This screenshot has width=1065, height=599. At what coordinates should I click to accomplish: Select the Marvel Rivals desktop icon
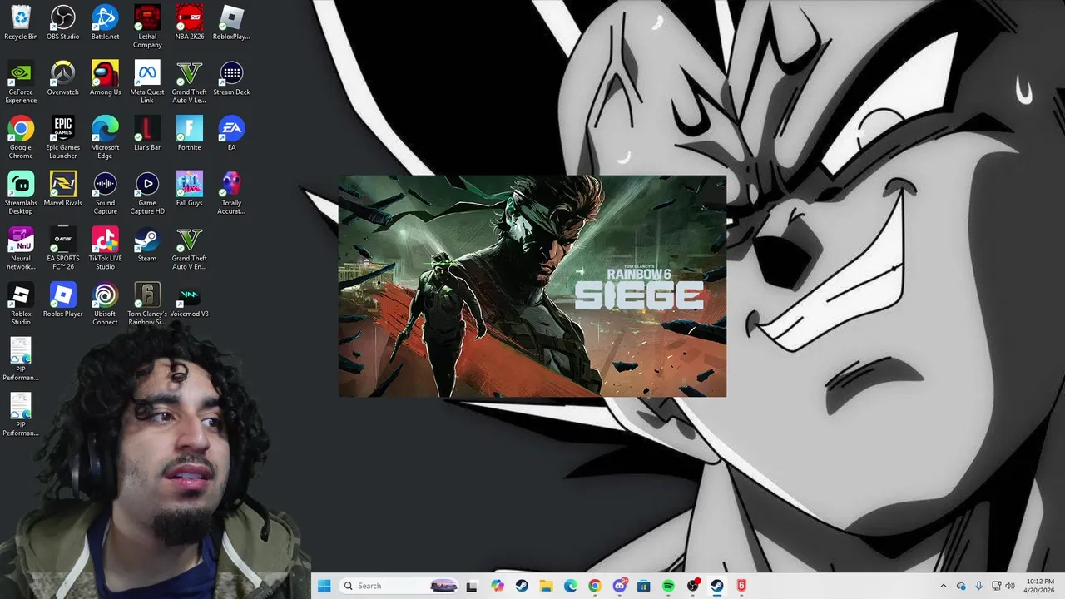point(63,189)
